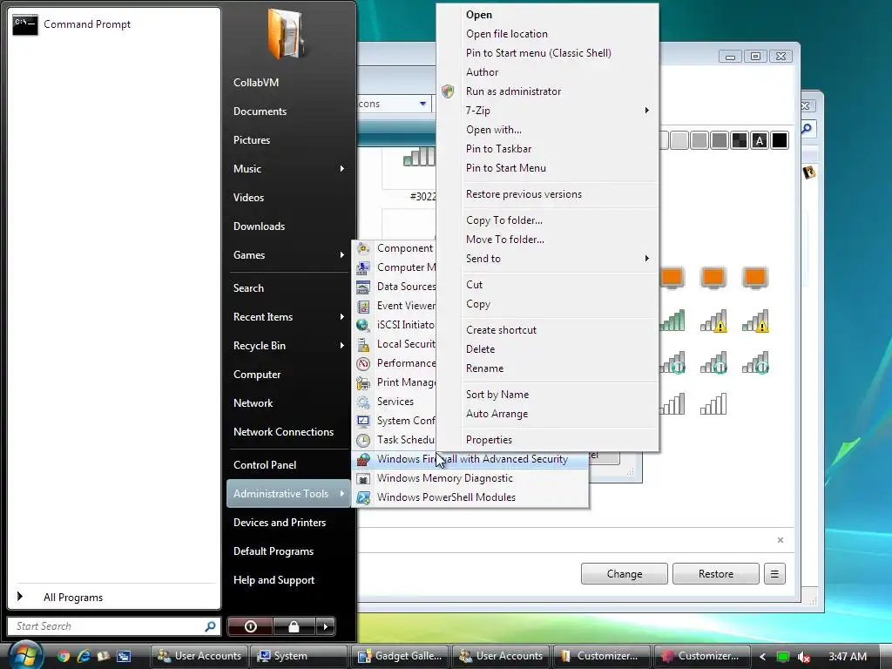Open shutdown options arrow menu
Viewport: 892px width, 669px height.
326,626
